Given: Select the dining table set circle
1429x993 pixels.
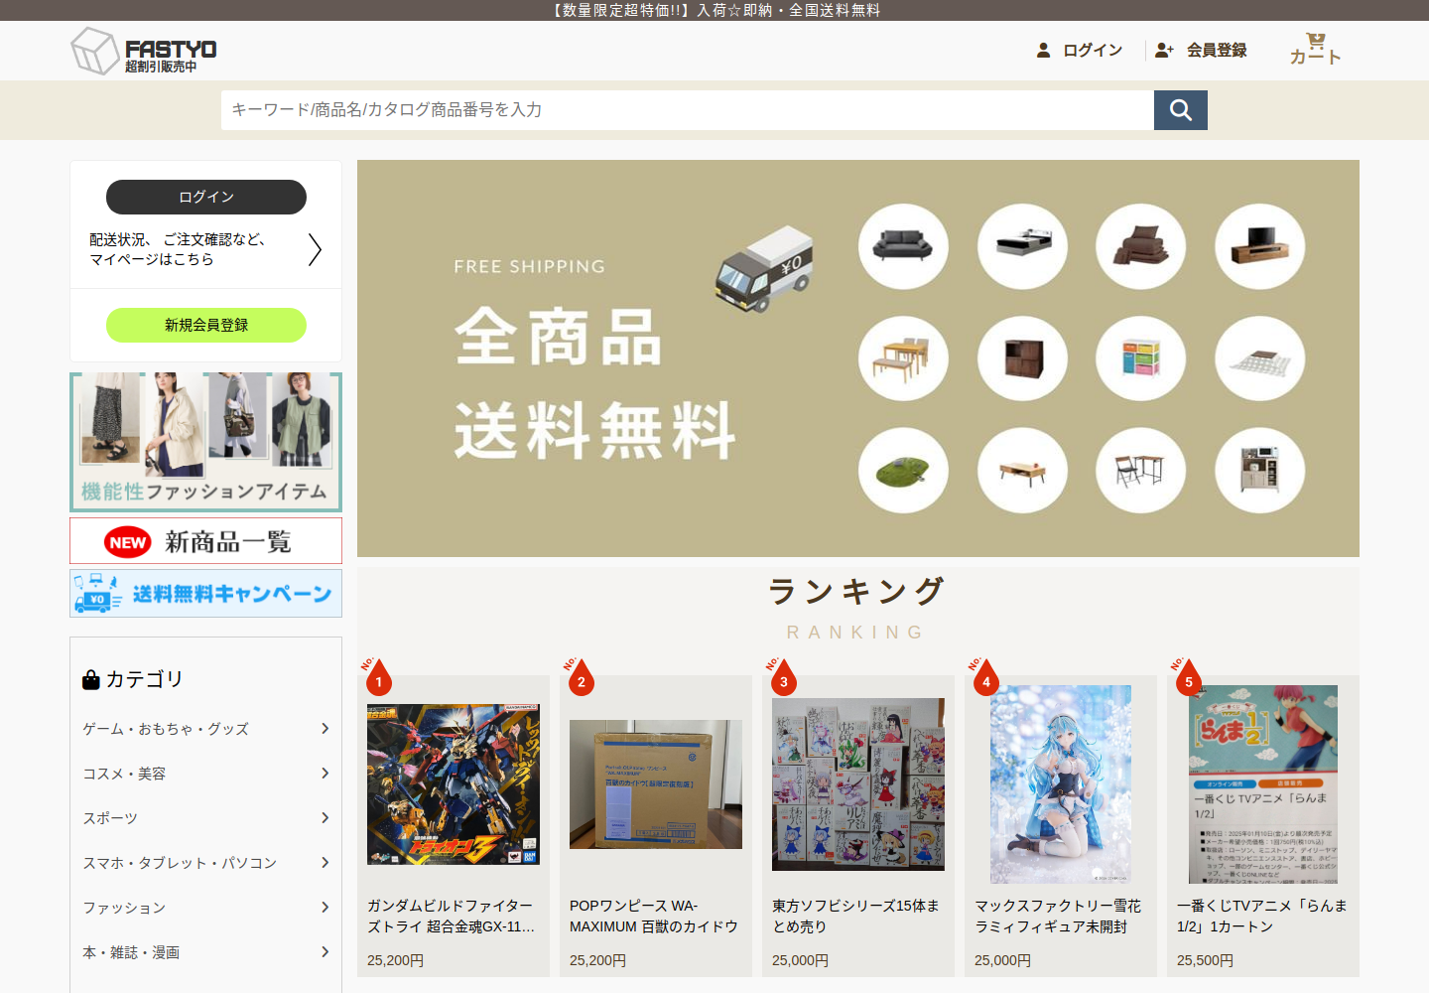Looking at the screenshot, I should [903, 358].
